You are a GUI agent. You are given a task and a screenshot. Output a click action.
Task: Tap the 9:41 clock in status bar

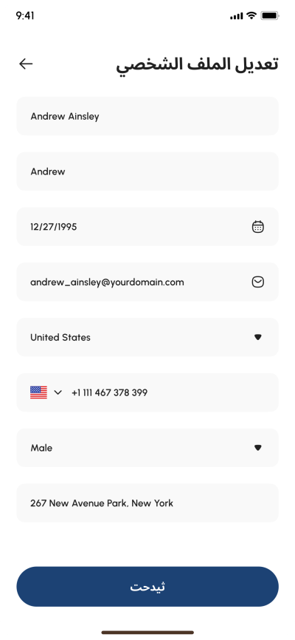pos(25,16)
